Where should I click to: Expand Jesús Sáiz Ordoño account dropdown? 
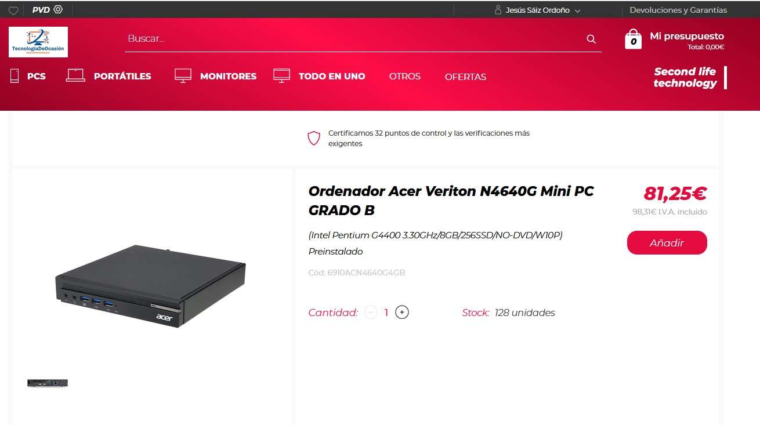tap(577, 10)
